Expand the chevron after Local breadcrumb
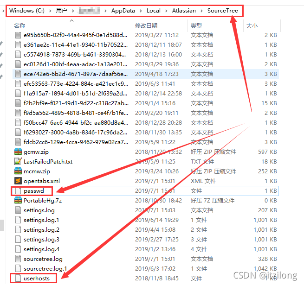This screenshot has width=304, height=285. click(166, 11)
